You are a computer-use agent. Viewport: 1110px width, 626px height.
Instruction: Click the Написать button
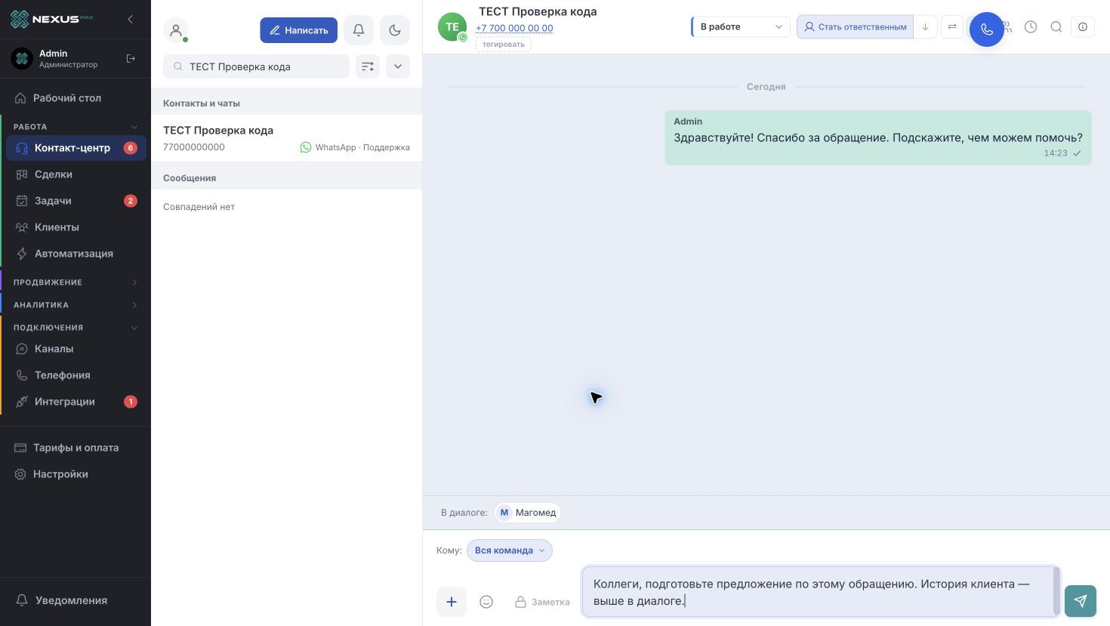[x=299, y=30]
